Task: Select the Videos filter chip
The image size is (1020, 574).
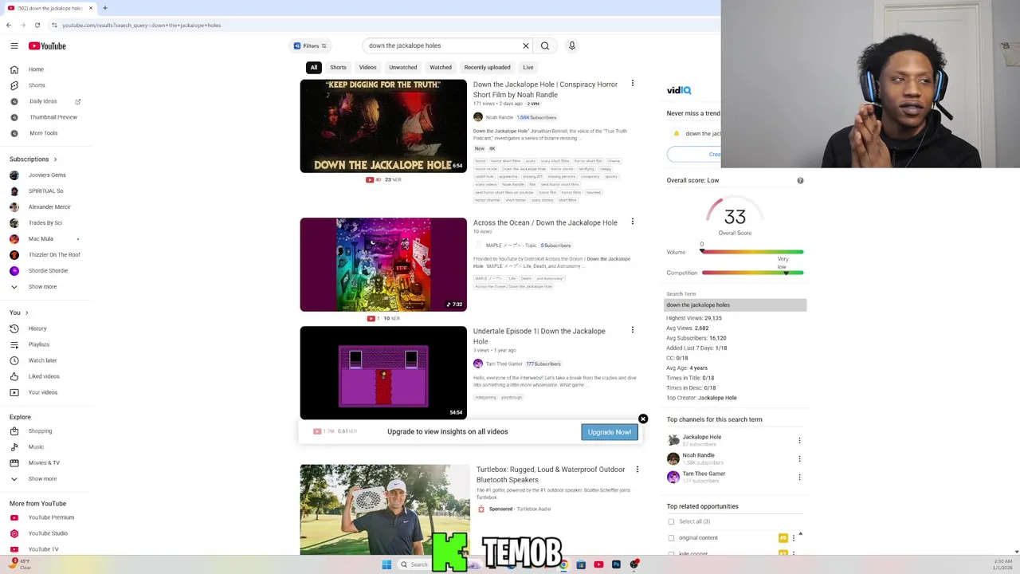Action: (367, 68)
